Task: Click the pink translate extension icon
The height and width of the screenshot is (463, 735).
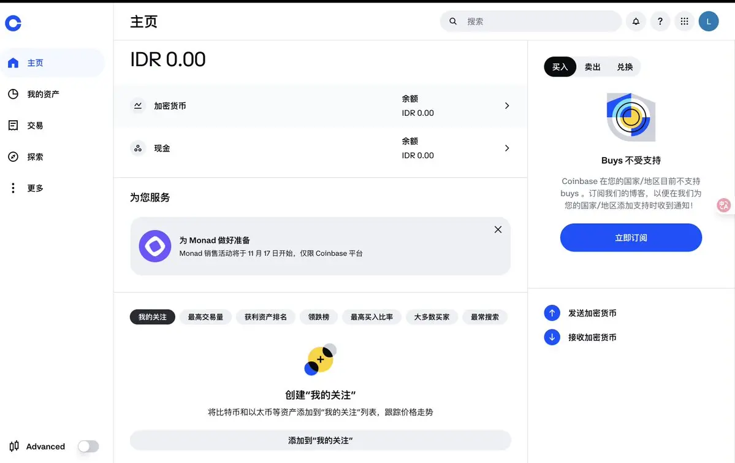Action: [x=724, y=205]
